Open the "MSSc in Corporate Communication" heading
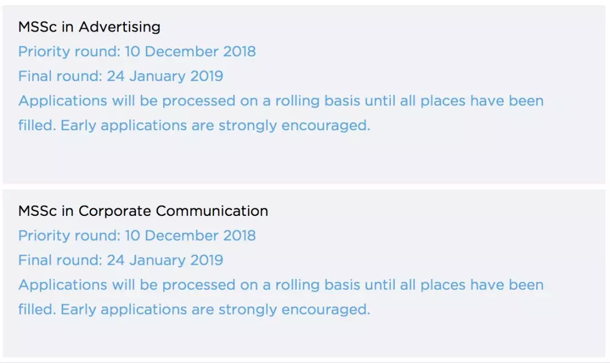This screenshot has height=363, width=610. click(x=143, y=211)
